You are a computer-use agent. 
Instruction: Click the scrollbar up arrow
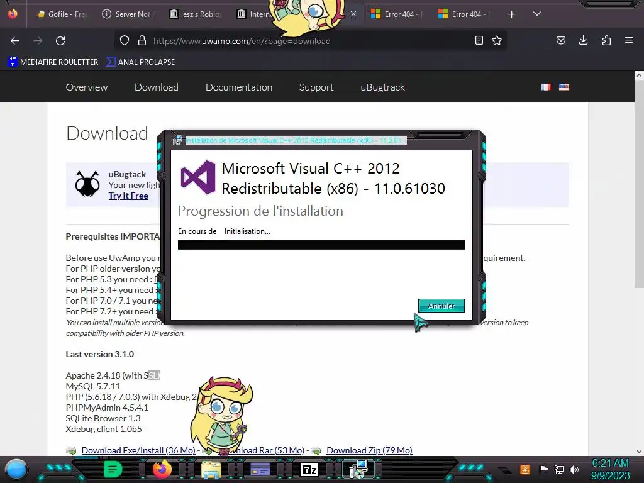tap(639, 75)
